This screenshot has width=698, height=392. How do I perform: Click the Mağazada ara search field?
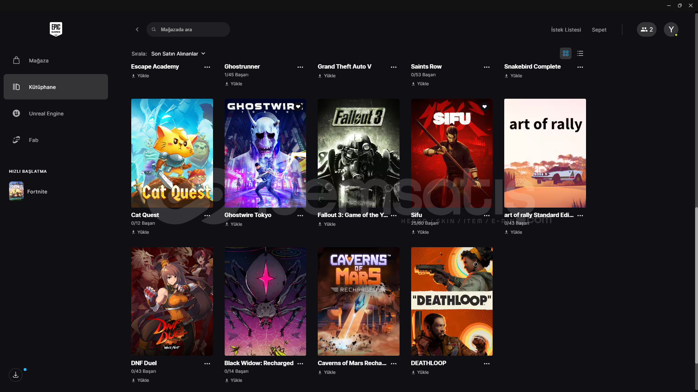tap(188, 29)
